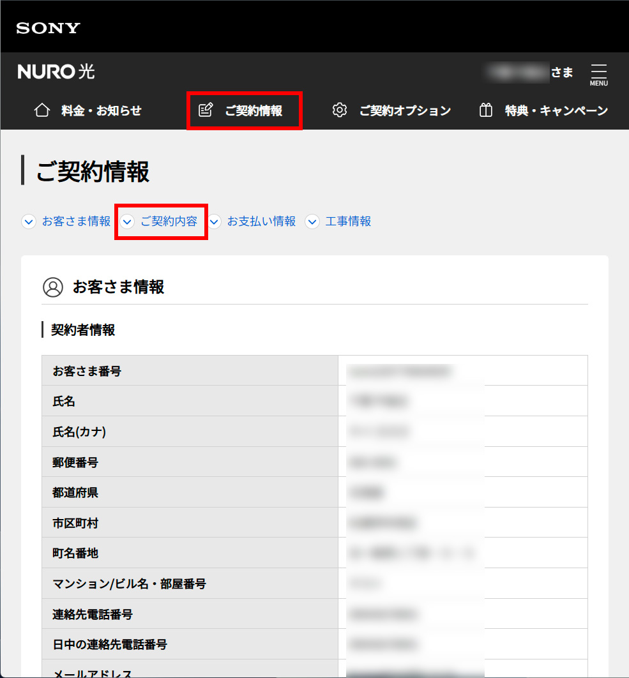
Task: Jump to the 工事情報 anchor link
Action: pyautogui.click(x=348, y=222)
